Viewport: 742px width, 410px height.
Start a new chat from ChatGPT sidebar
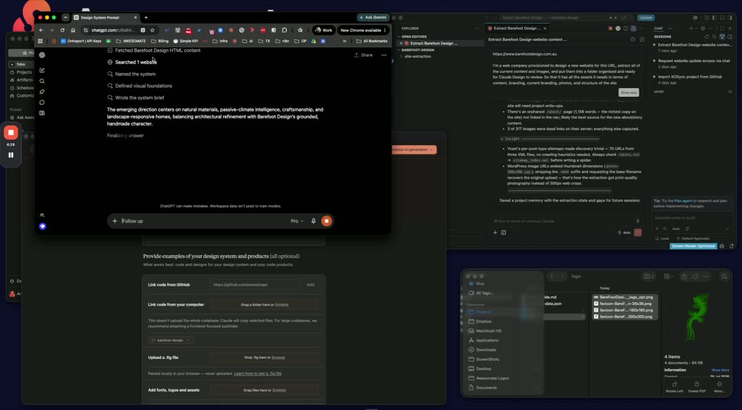pos(42,71)
